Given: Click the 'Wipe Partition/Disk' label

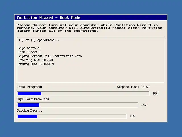Looking at the screenshot, I should pos(33,99).
